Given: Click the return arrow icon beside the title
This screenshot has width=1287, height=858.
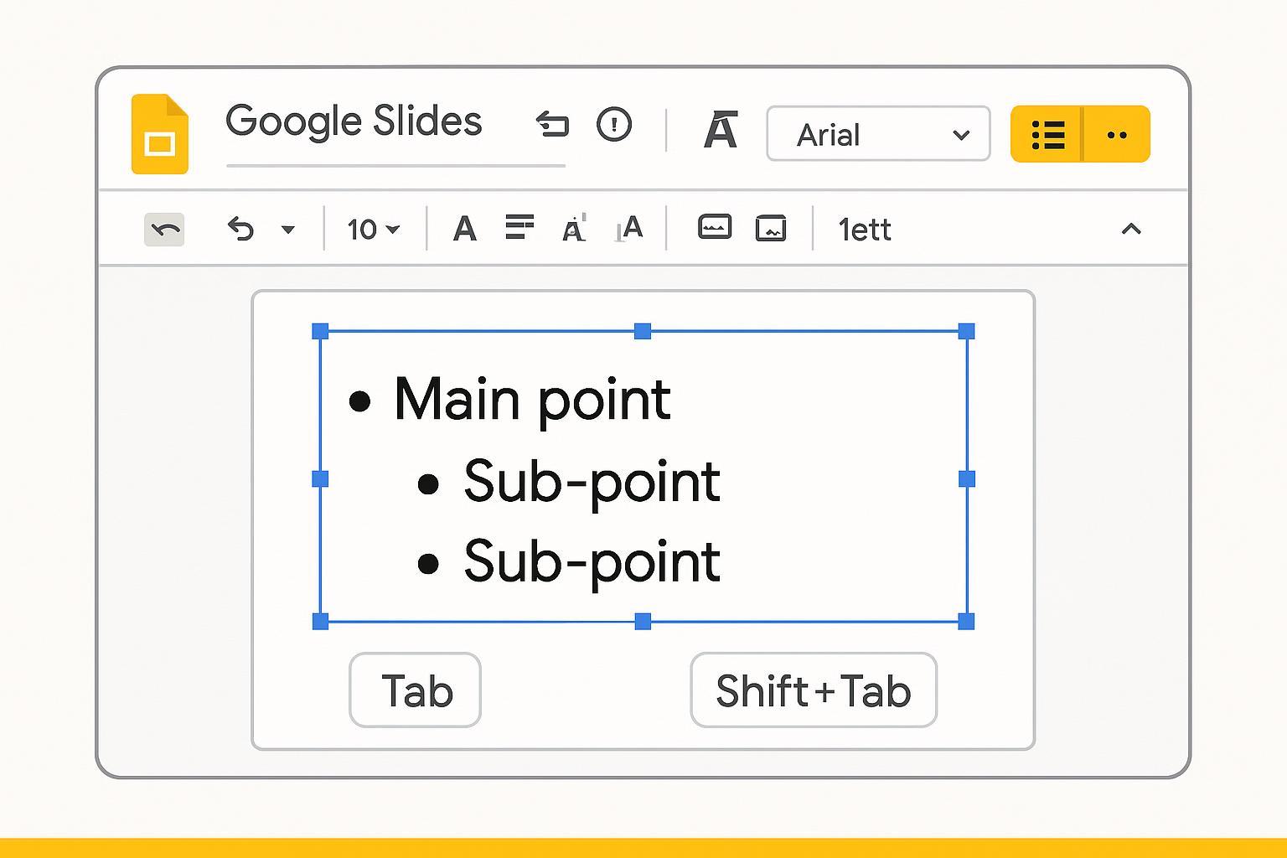Looking at the screenshot, I should pyautogui.click(x=552, y=125).
